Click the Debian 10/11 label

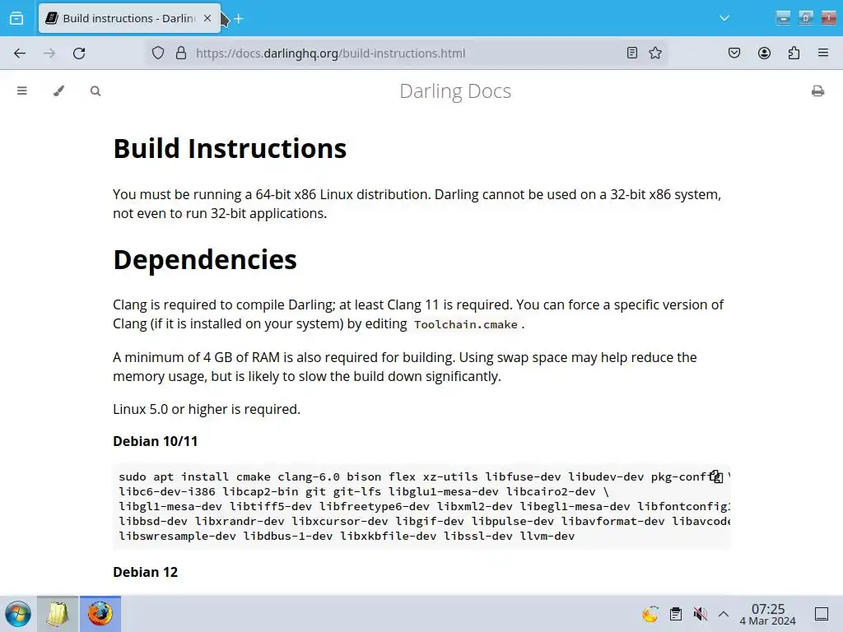[156, 441]
